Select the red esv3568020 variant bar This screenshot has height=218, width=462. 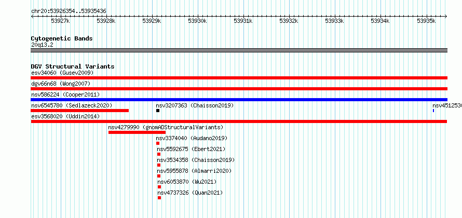(x=239, y=121)
